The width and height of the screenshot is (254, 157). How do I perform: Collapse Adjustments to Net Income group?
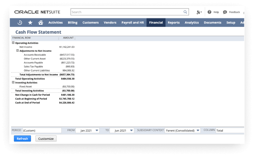(18, 50)
